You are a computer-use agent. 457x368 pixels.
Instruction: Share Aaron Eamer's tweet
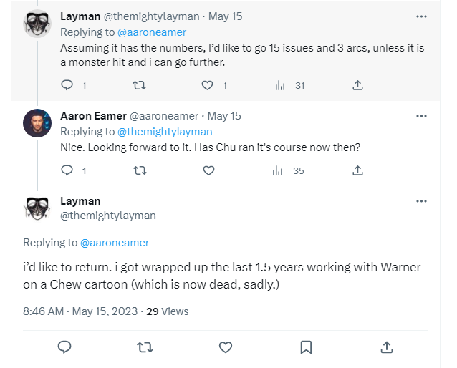[357, 170]
